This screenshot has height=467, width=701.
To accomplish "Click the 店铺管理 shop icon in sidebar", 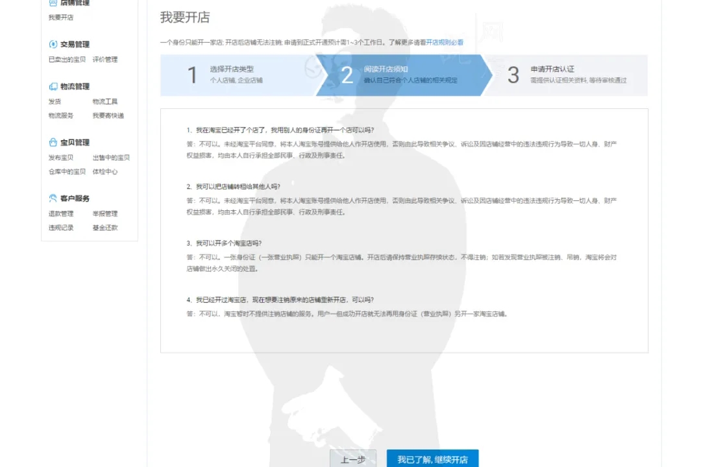I will [x=54, y=3].
